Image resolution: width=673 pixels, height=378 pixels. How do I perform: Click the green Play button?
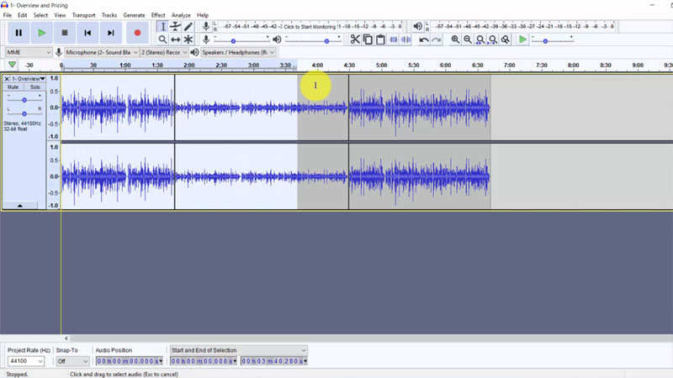(41, 33)
